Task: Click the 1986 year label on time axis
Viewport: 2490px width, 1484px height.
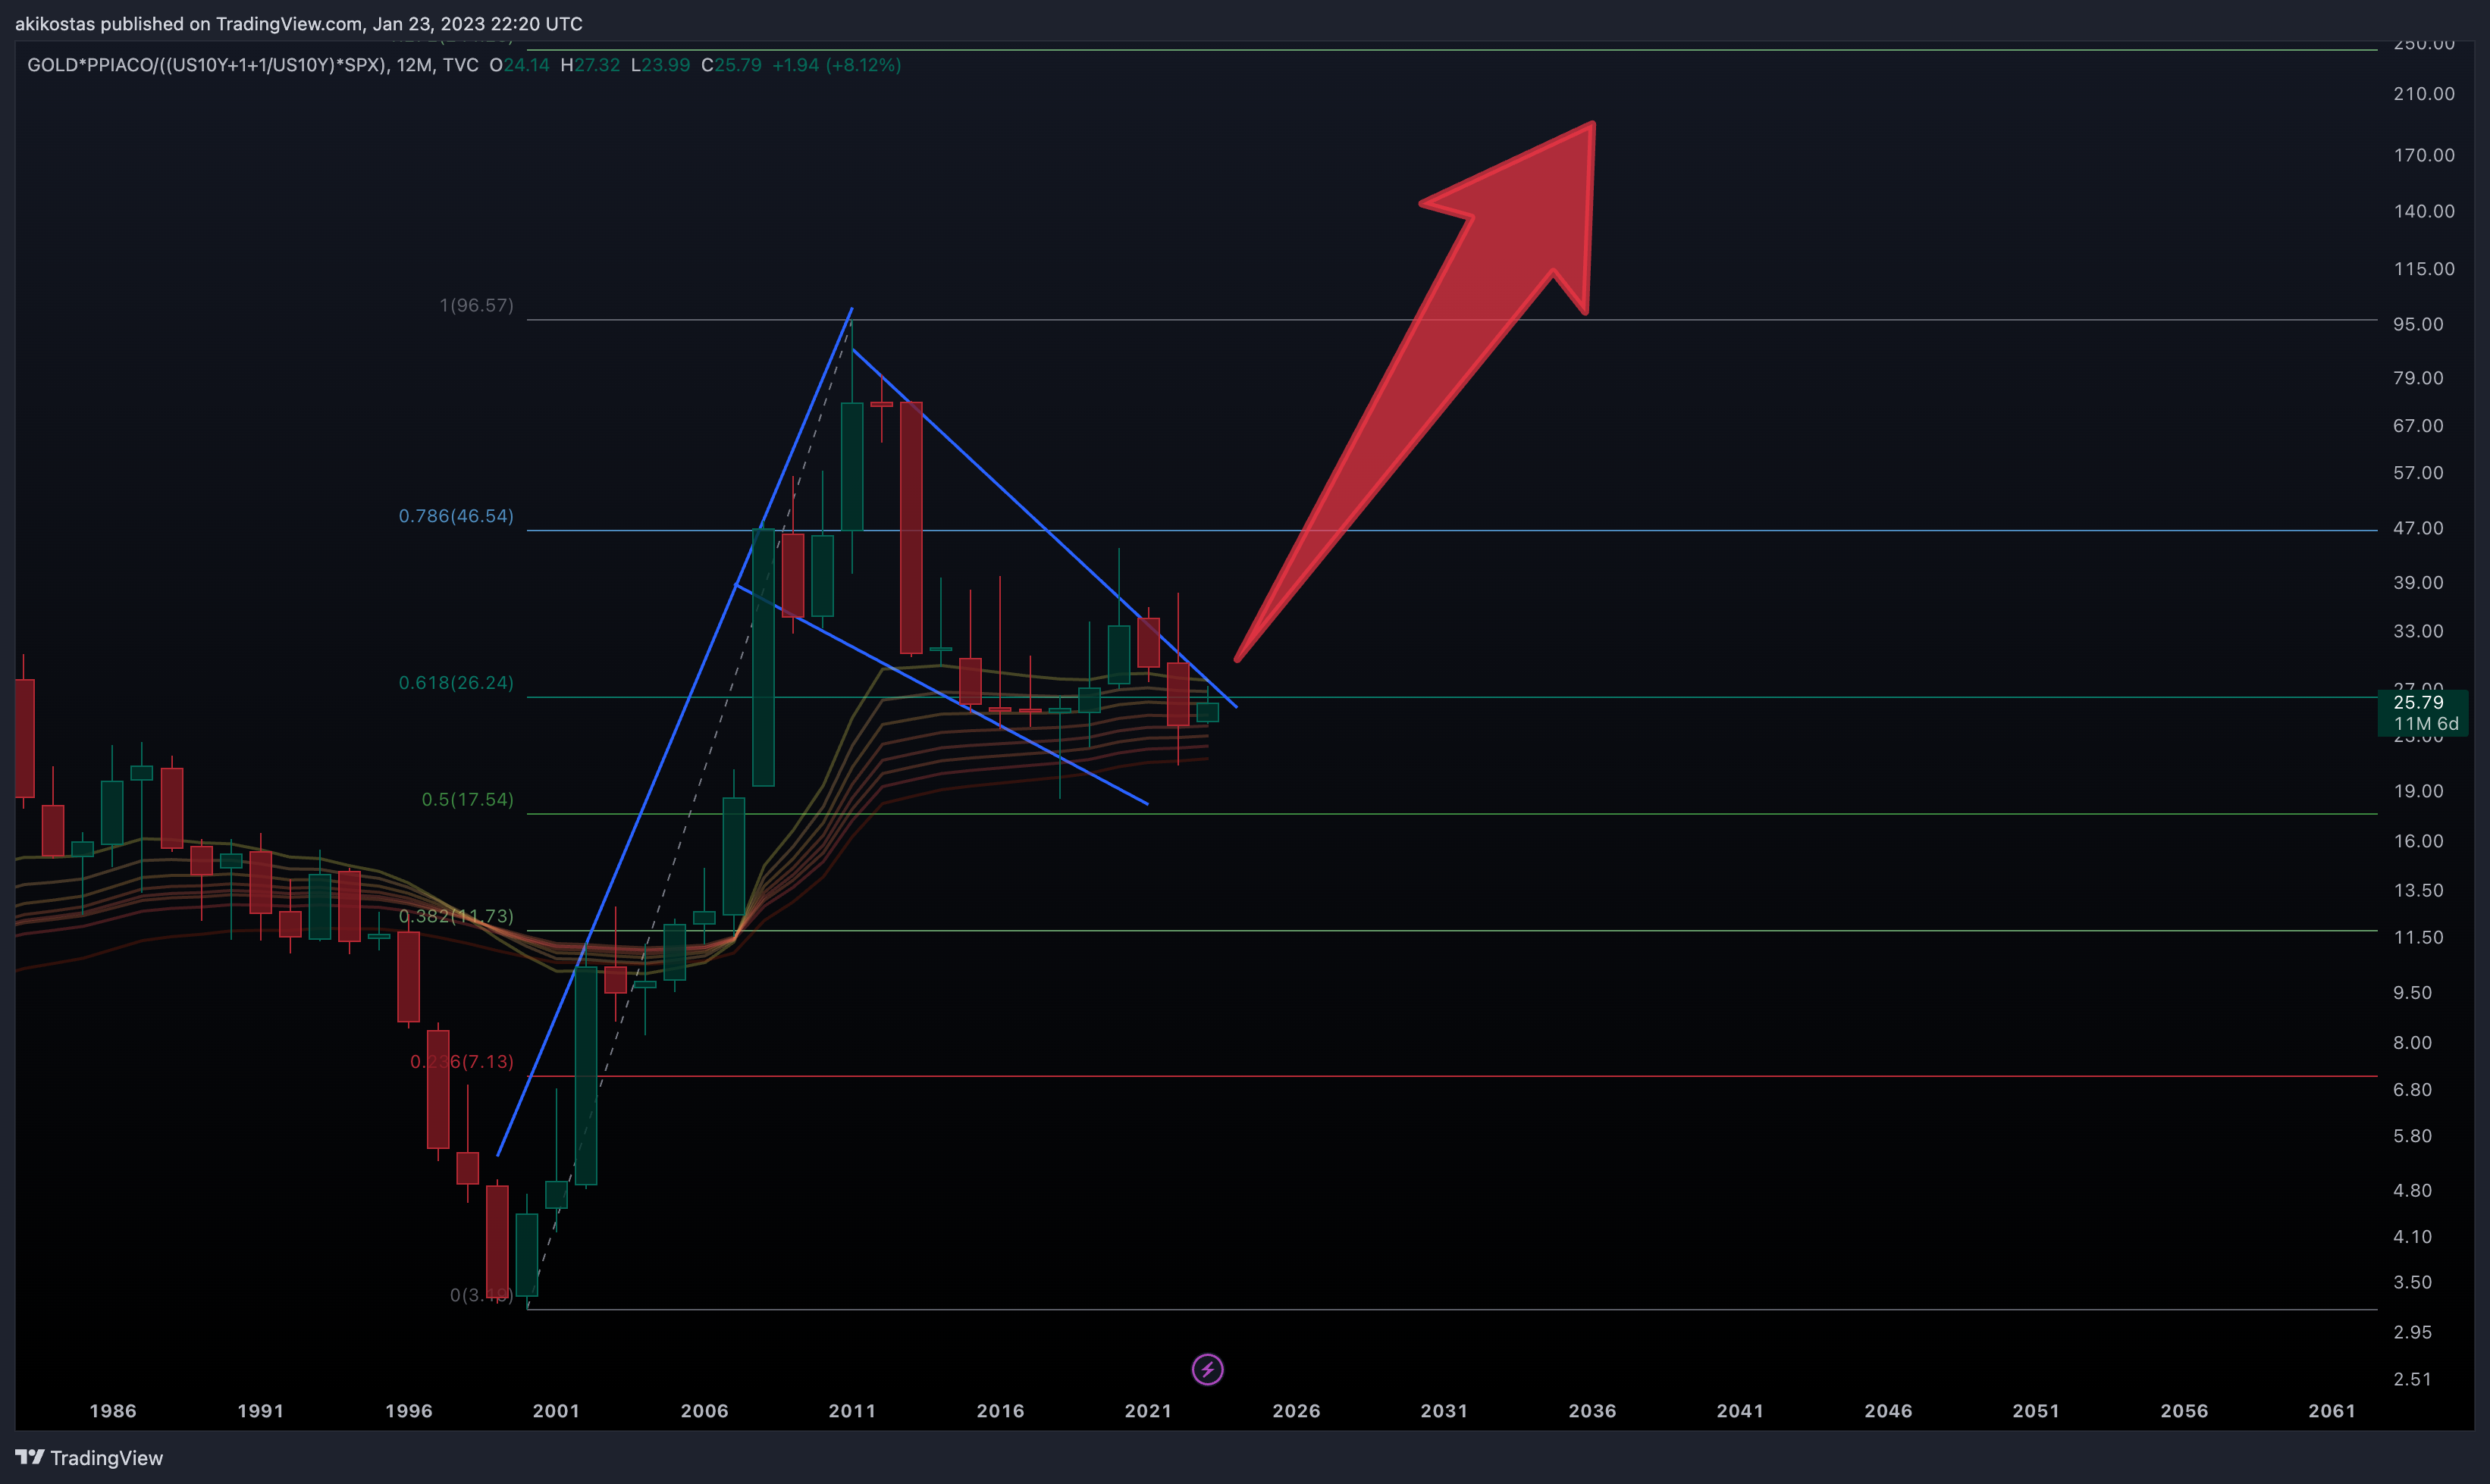Action: tap(113, 1411)
